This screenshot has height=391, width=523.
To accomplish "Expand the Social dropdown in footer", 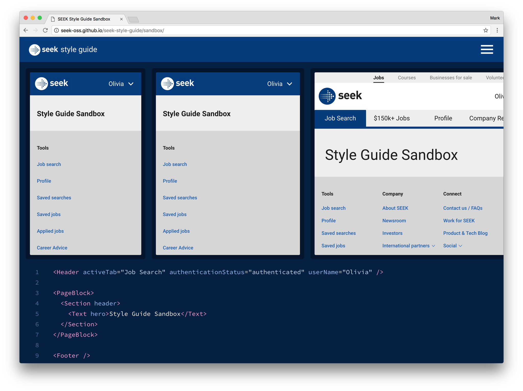I will pyautogui.click(x=453, y=246).
